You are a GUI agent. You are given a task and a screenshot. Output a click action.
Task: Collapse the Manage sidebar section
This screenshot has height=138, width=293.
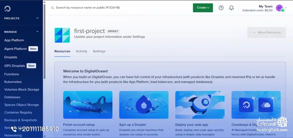pyautogui.click(x=37, y=32)
